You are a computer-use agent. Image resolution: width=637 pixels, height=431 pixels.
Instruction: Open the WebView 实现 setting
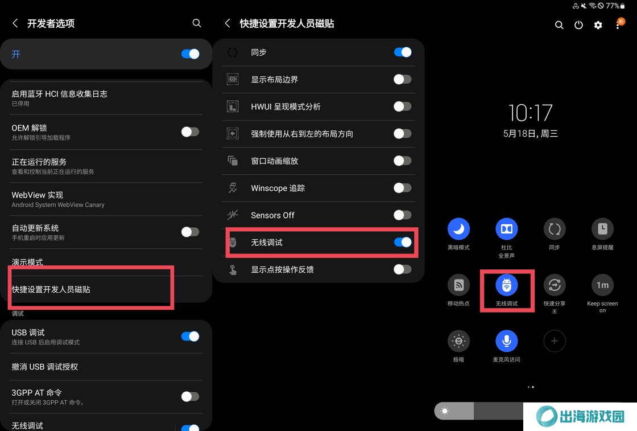point(106,199)
